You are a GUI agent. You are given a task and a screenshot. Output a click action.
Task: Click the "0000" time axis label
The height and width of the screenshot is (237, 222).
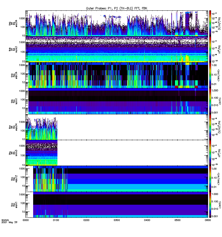[x=26, y=220]
